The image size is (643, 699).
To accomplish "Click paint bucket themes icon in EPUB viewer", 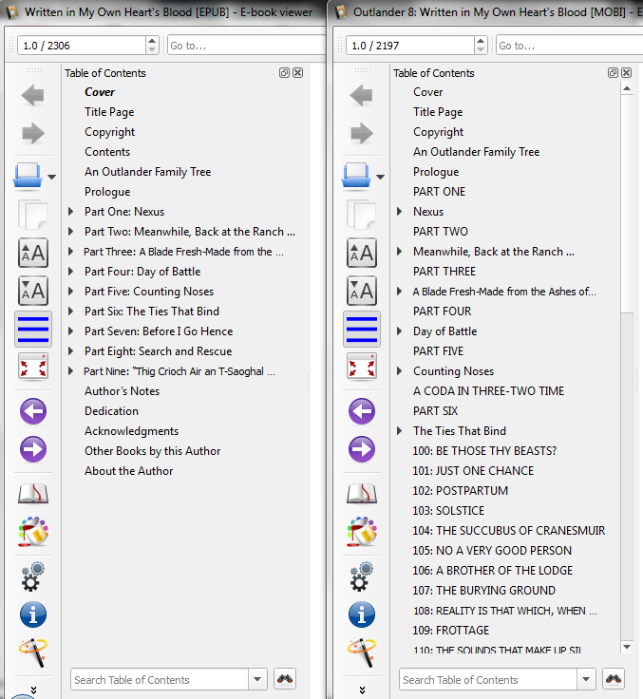I will 33,532.
